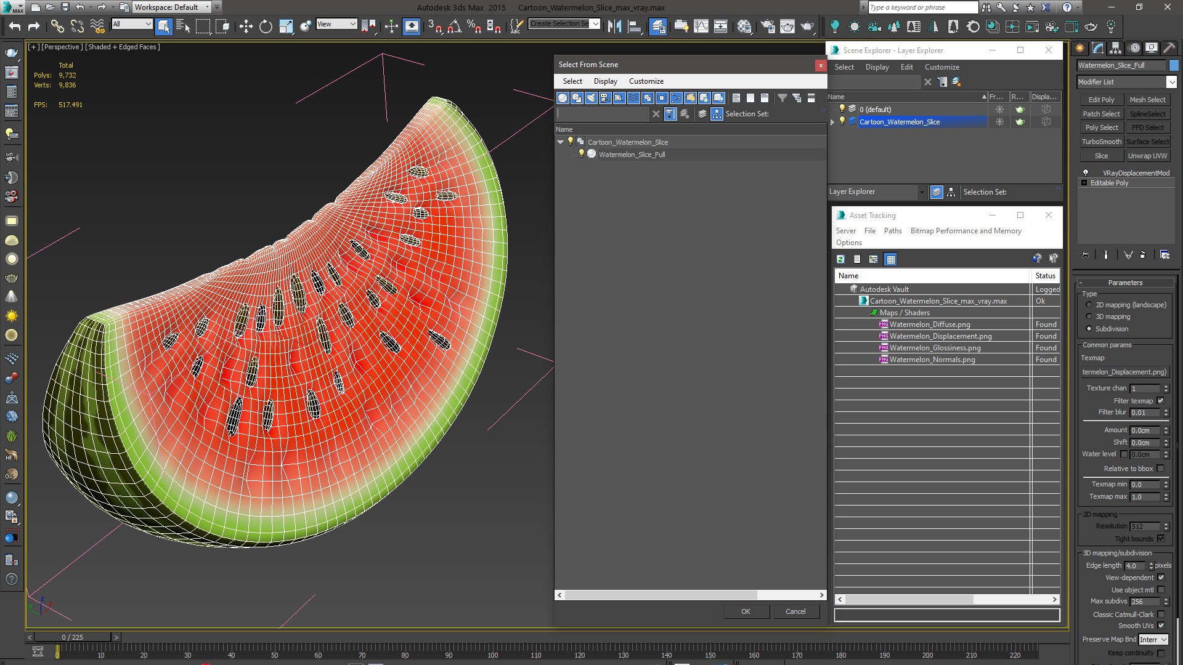Open Customize menu in Select From Scene

pos(646,81)
